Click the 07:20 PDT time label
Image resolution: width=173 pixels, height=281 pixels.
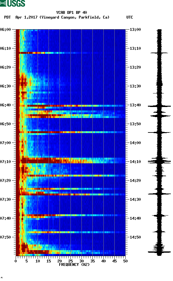(5, 181)
